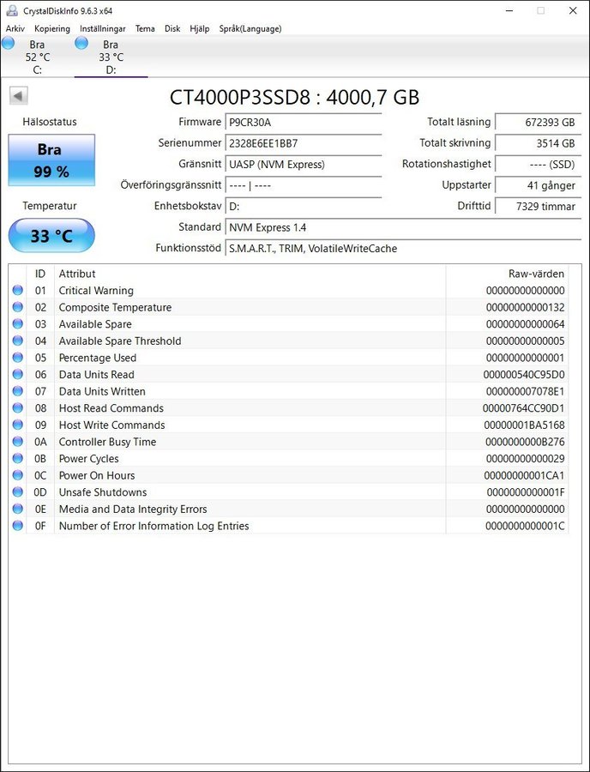Click the 33 °C temperature button
Image resolution: width=590 pixels, height=772 pixels.
(x=51, y=236)
